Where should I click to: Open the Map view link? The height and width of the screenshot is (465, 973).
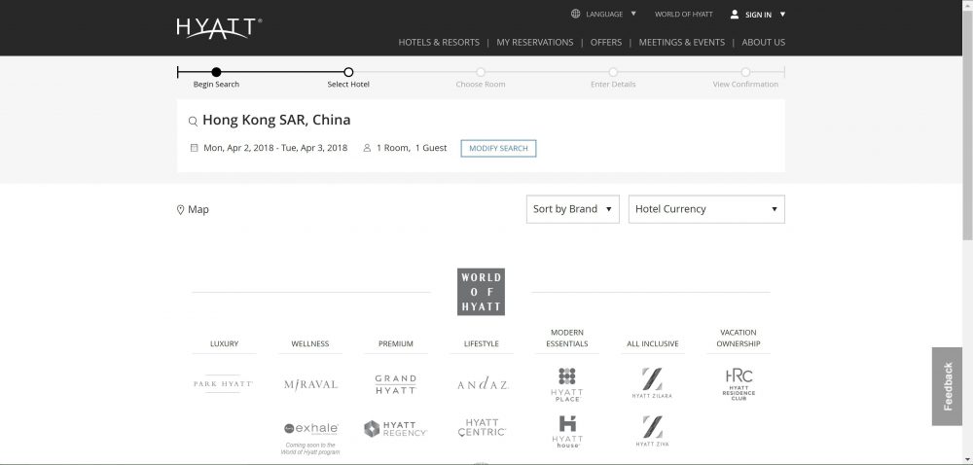(193, 209)
